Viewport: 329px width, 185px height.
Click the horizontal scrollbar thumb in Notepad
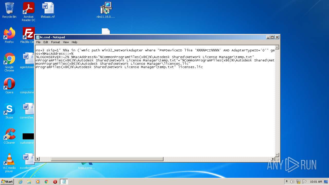tap(107, 159)
